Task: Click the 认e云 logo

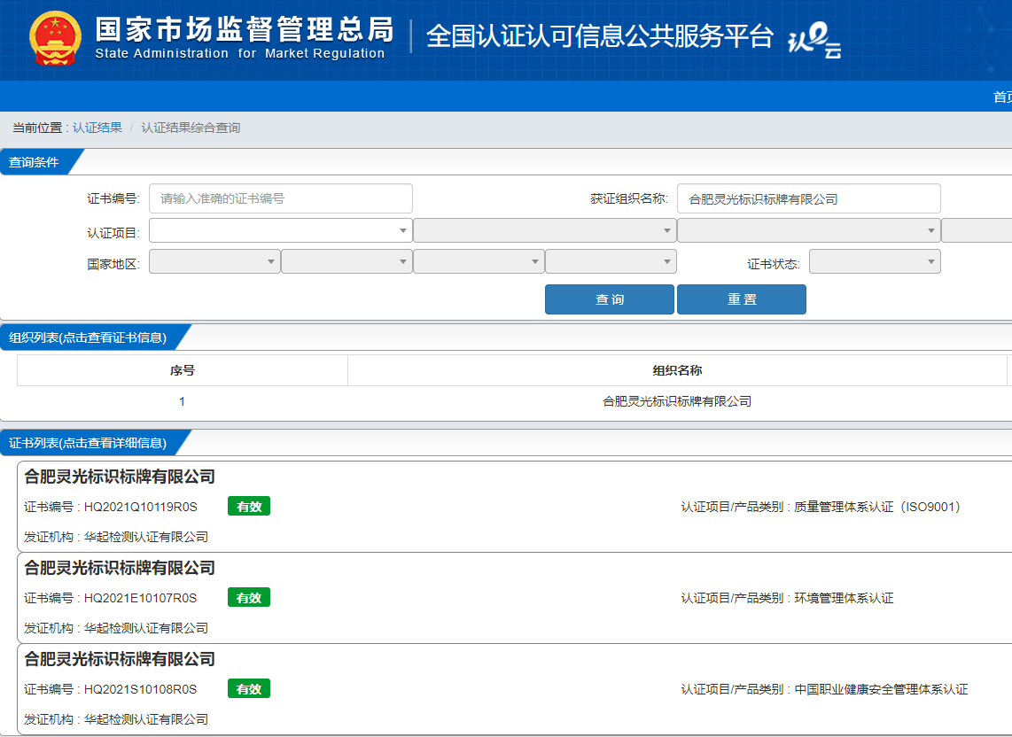Action: (814, 40)
